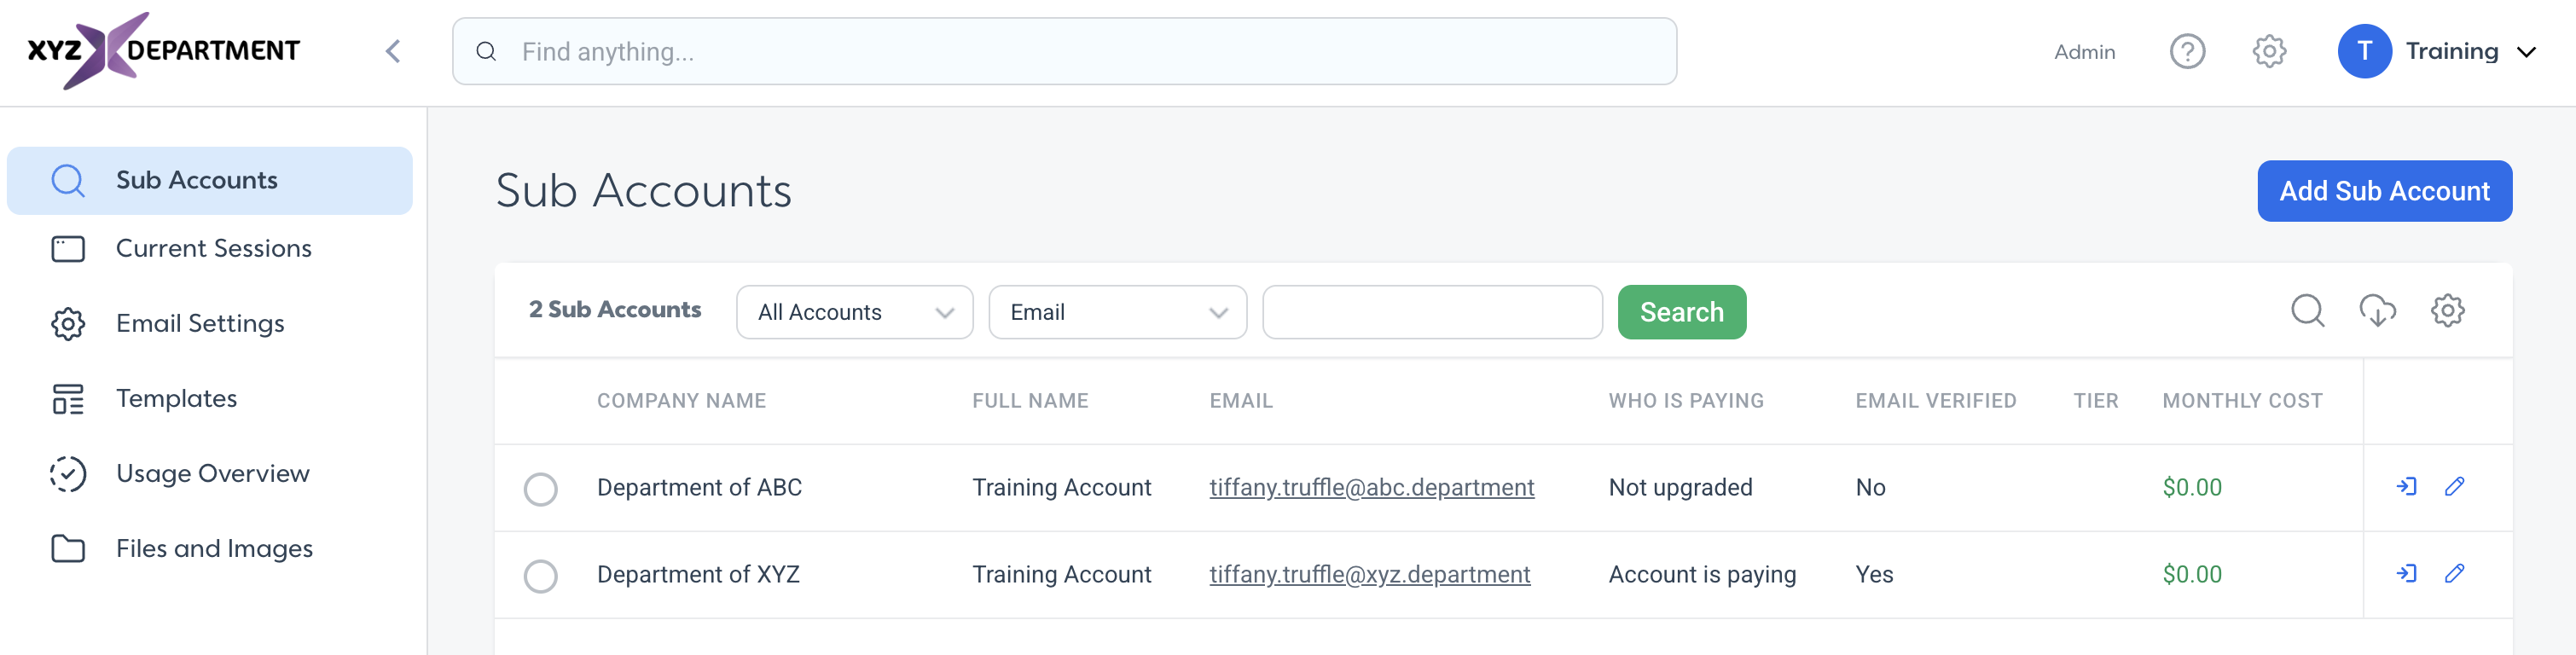This screenshot has width=2576, height=655.
Task: Open table settings gear icon
Action: point(2447,311)
